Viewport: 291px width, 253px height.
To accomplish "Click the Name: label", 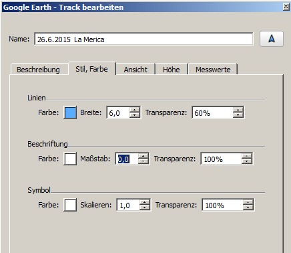I will [x=19, y=39].
